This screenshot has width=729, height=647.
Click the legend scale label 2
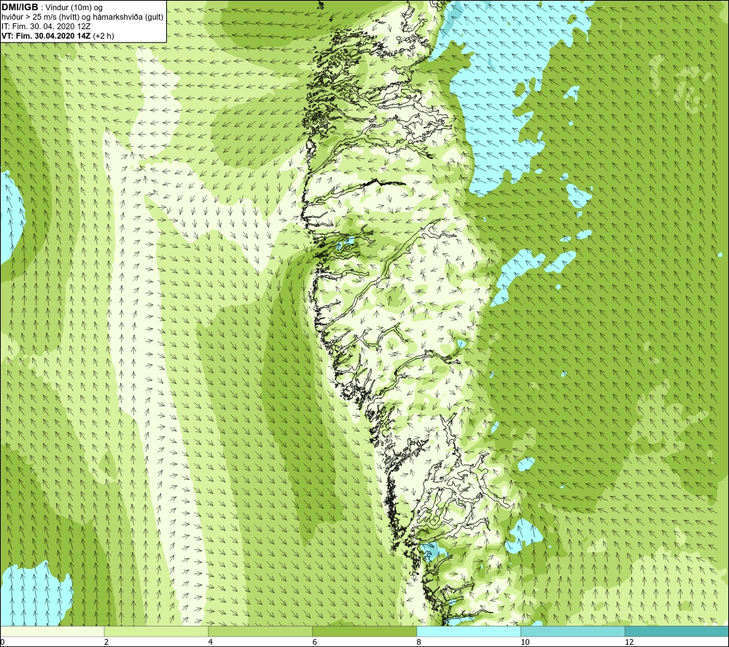pos(106,642)
